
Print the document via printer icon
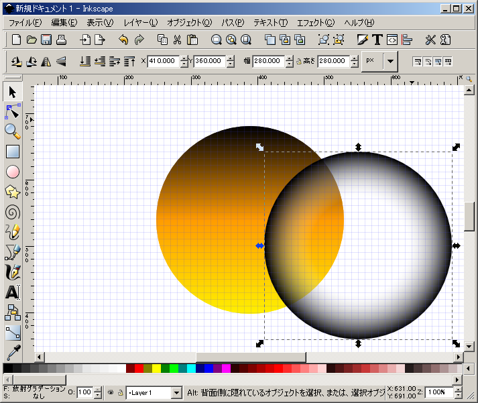(61, 40)
